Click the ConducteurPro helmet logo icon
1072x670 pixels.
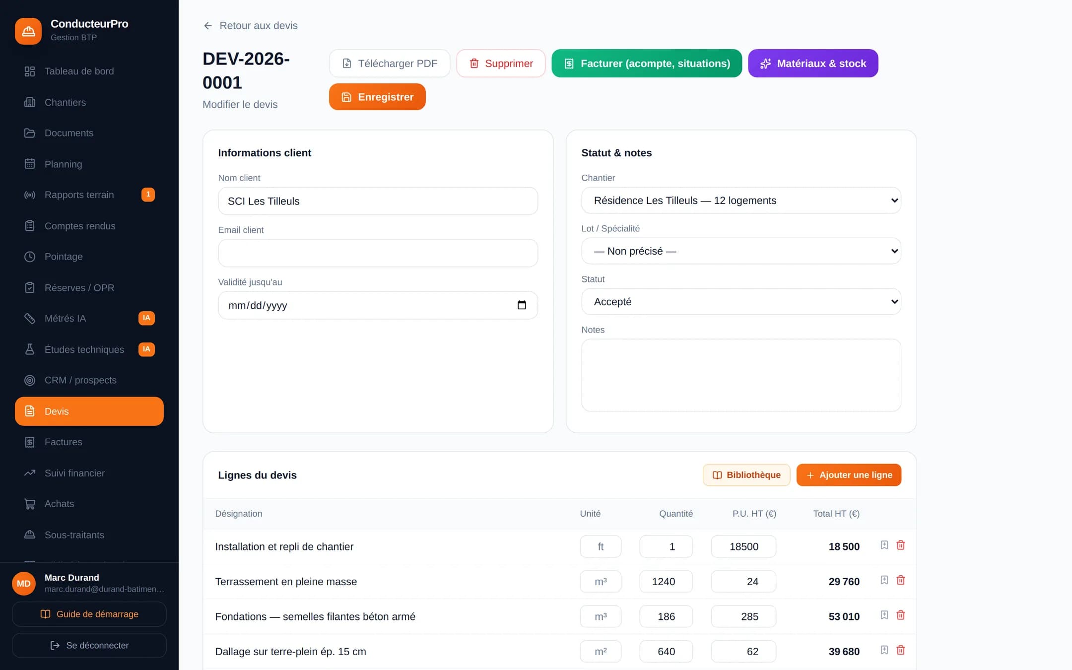pyautogui.click(x=28, y=31)
